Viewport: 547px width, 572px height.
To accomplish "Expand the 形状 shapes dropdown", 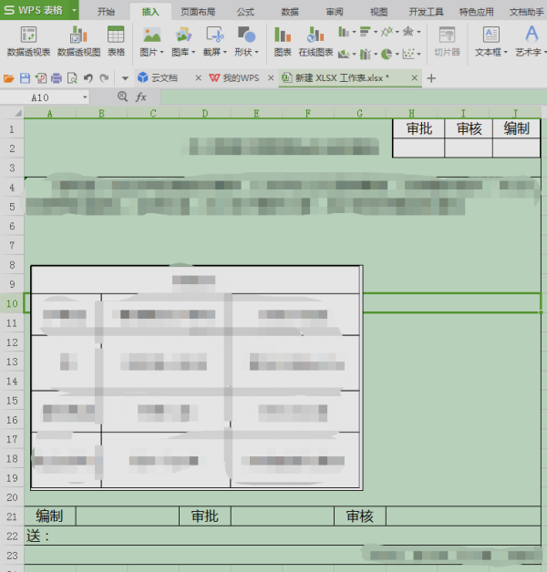I will tap(256, 53).
